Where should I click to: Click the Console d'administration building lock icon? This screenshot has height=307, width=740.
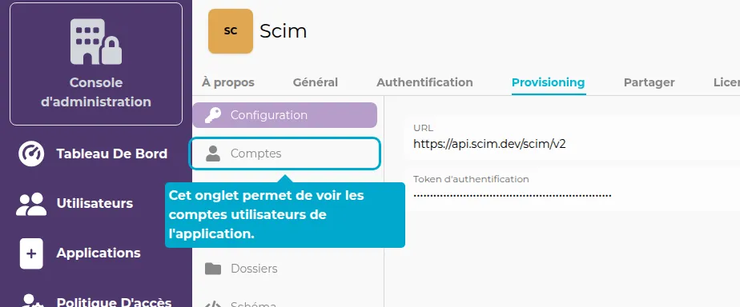[96, 42]
